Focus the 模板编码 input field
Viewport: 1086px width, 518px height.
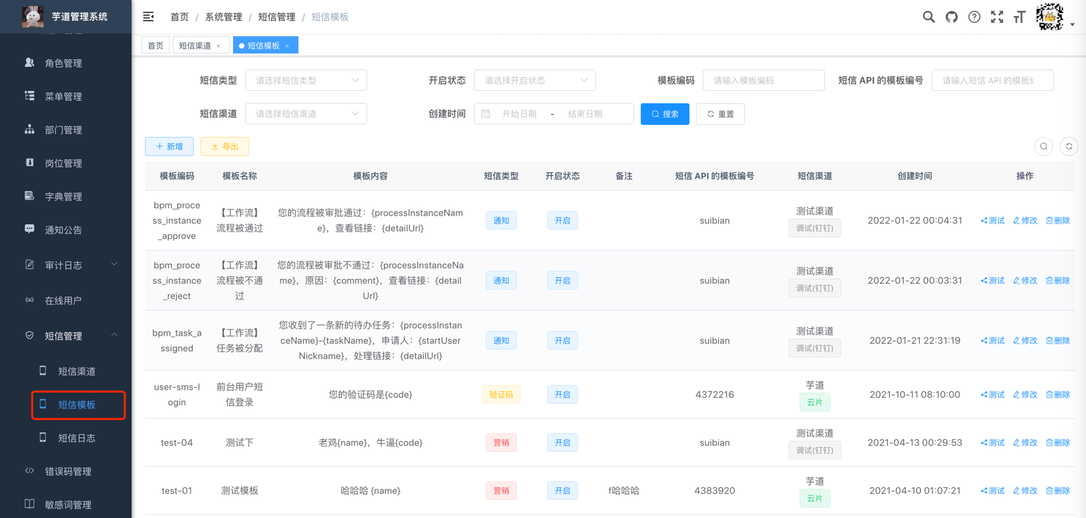763,81
